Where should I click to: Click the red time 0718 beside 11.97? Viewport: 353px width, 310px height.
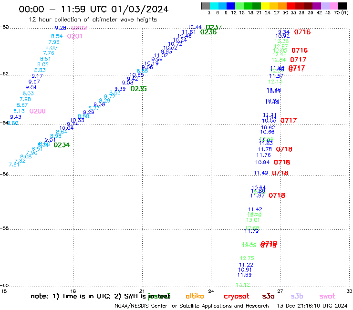[277, 196]
